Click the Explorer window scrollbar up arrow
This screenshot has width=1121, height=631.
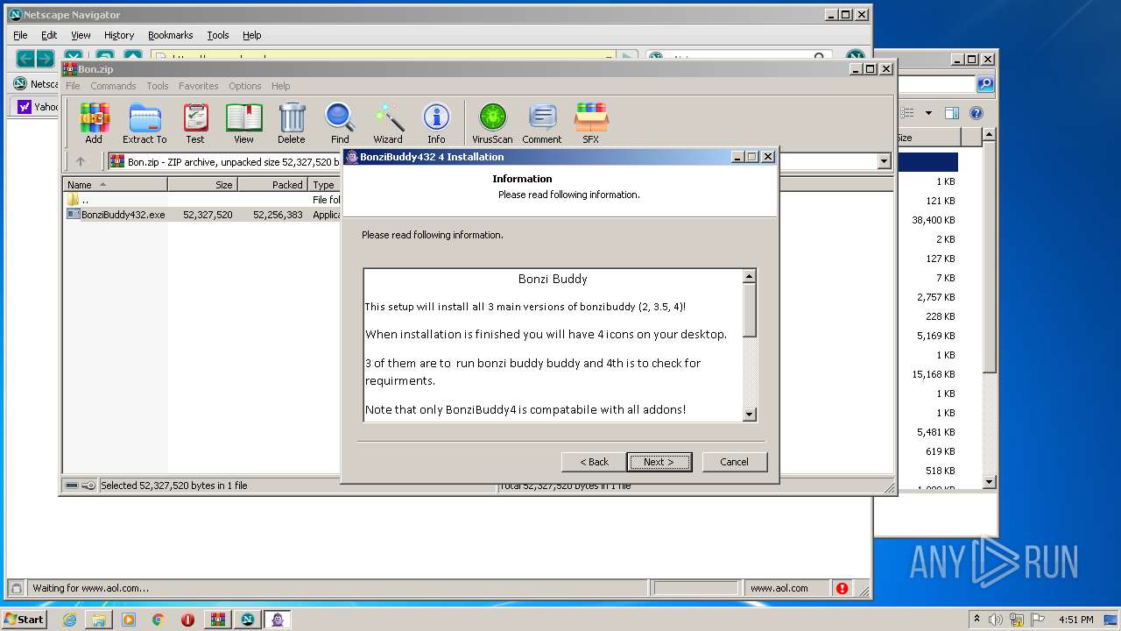[989, 134]
